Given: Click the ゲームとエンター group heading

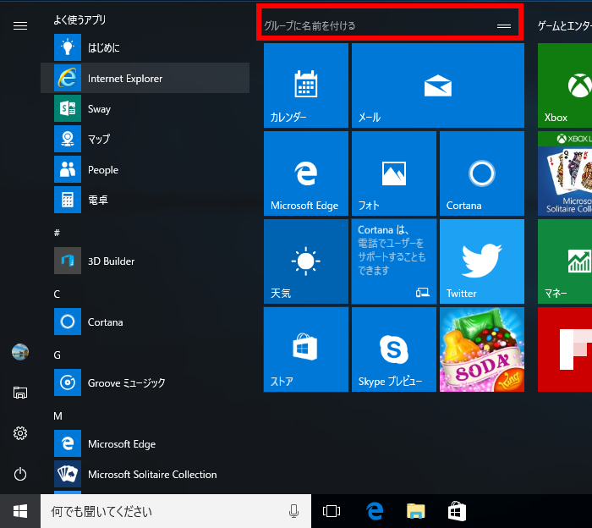Looking at the screenshot, I should (565, 25).
